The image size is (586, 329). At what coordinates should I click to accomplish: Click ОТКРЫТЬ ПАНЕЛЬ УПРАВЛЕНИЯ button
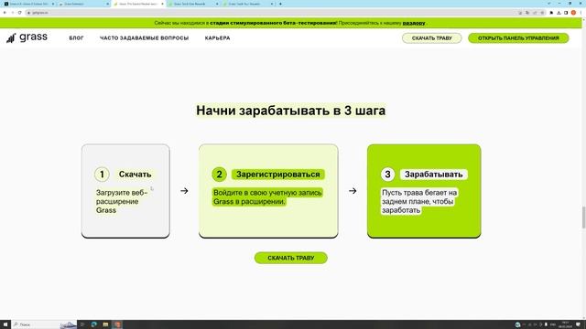tap(518, 38)
